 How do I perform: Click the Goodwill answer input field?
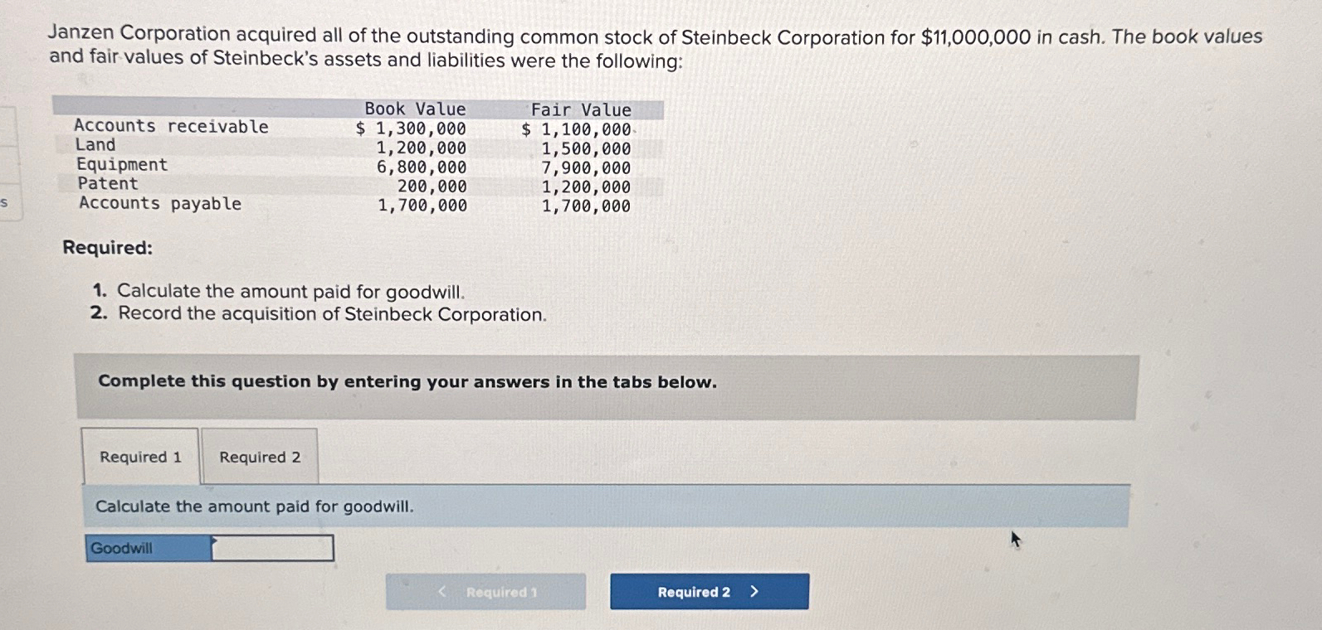(271, 547)
